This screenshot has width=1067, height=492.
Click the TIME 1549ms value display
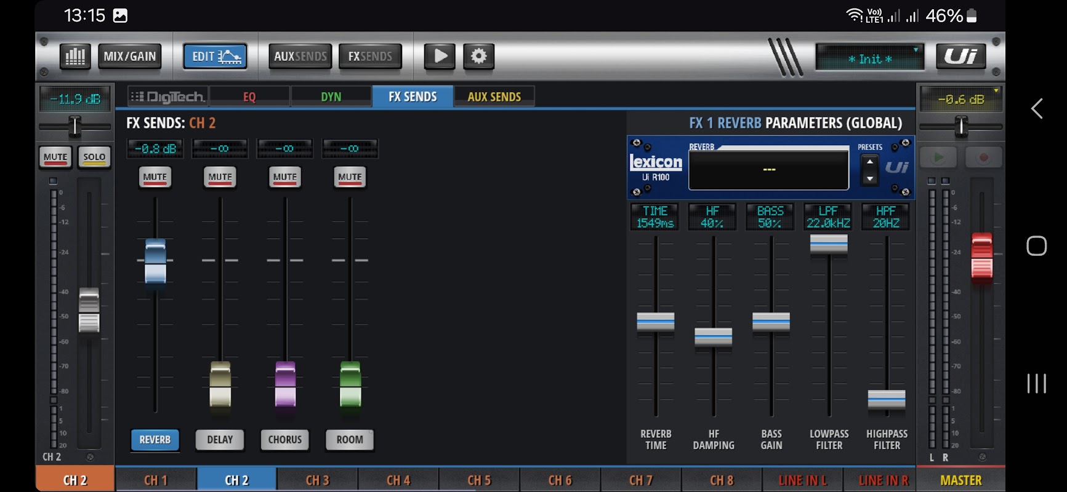point(655,217)
